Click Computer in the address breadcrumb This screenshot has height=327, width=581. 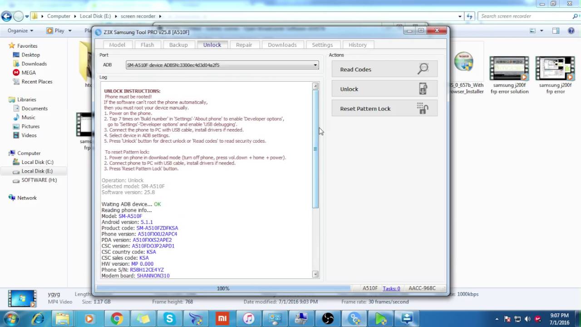(59, 16)
